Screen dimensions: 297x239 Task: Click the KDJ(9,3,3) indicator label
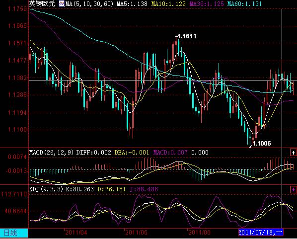[46, 189]
